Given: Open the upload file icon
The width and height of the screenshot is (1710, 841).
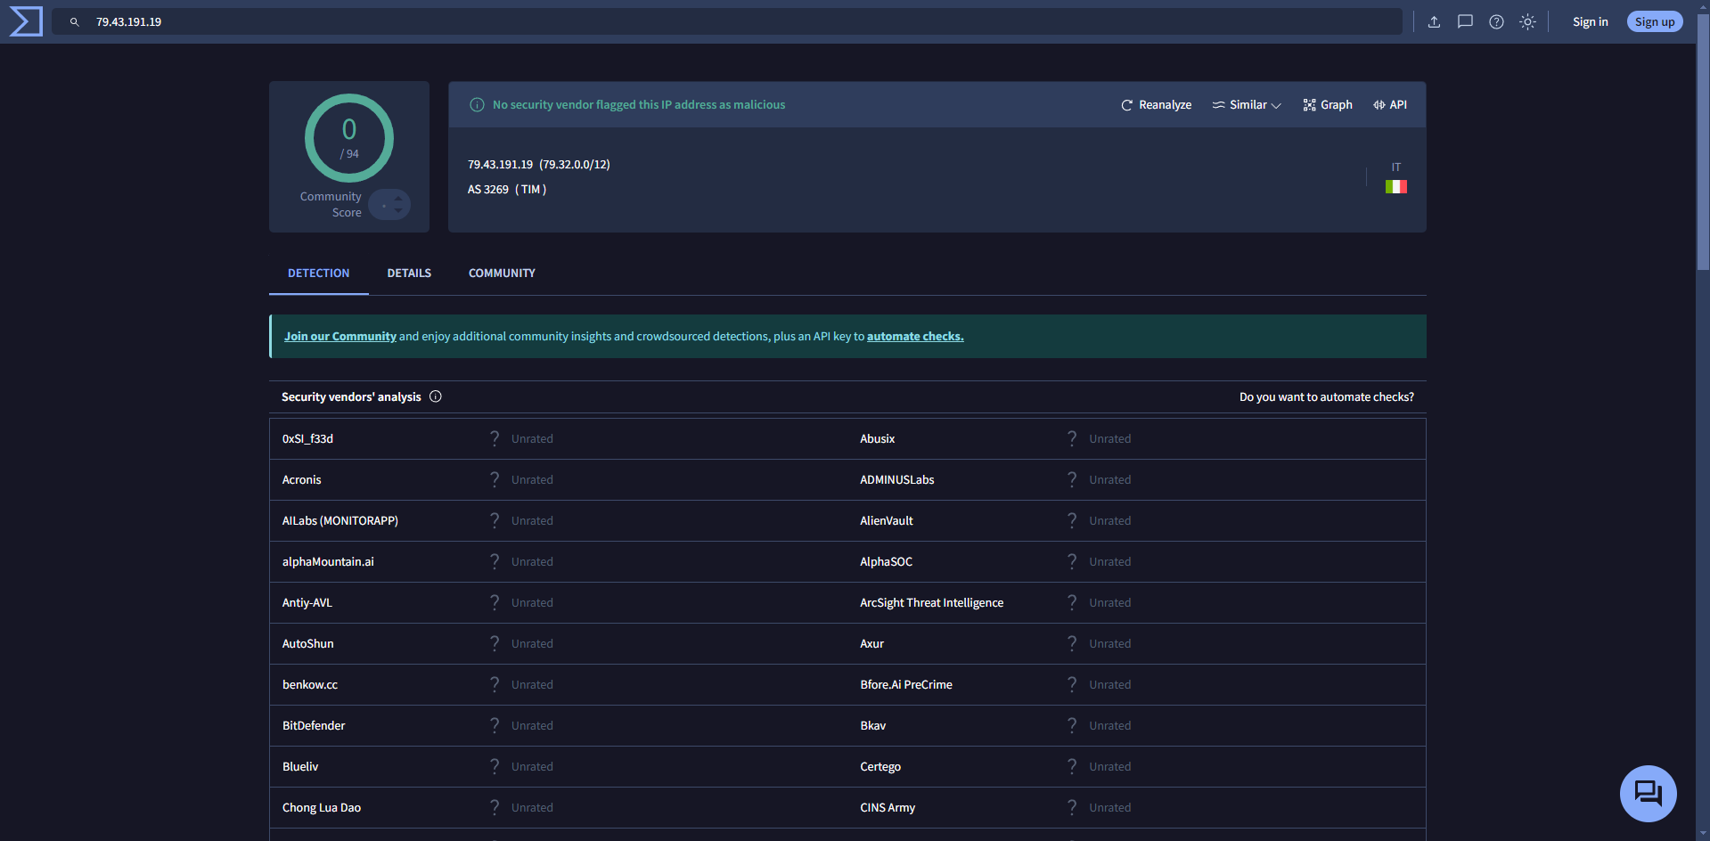Looking at the screenshot, I should click(x=1434, y=22).
